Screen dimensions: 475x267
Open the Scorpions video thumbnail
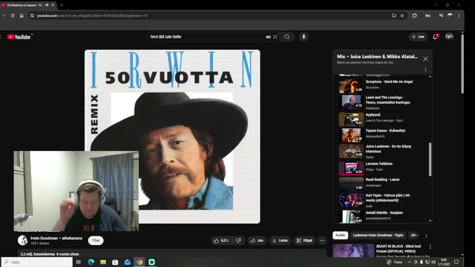pos(351,86)
